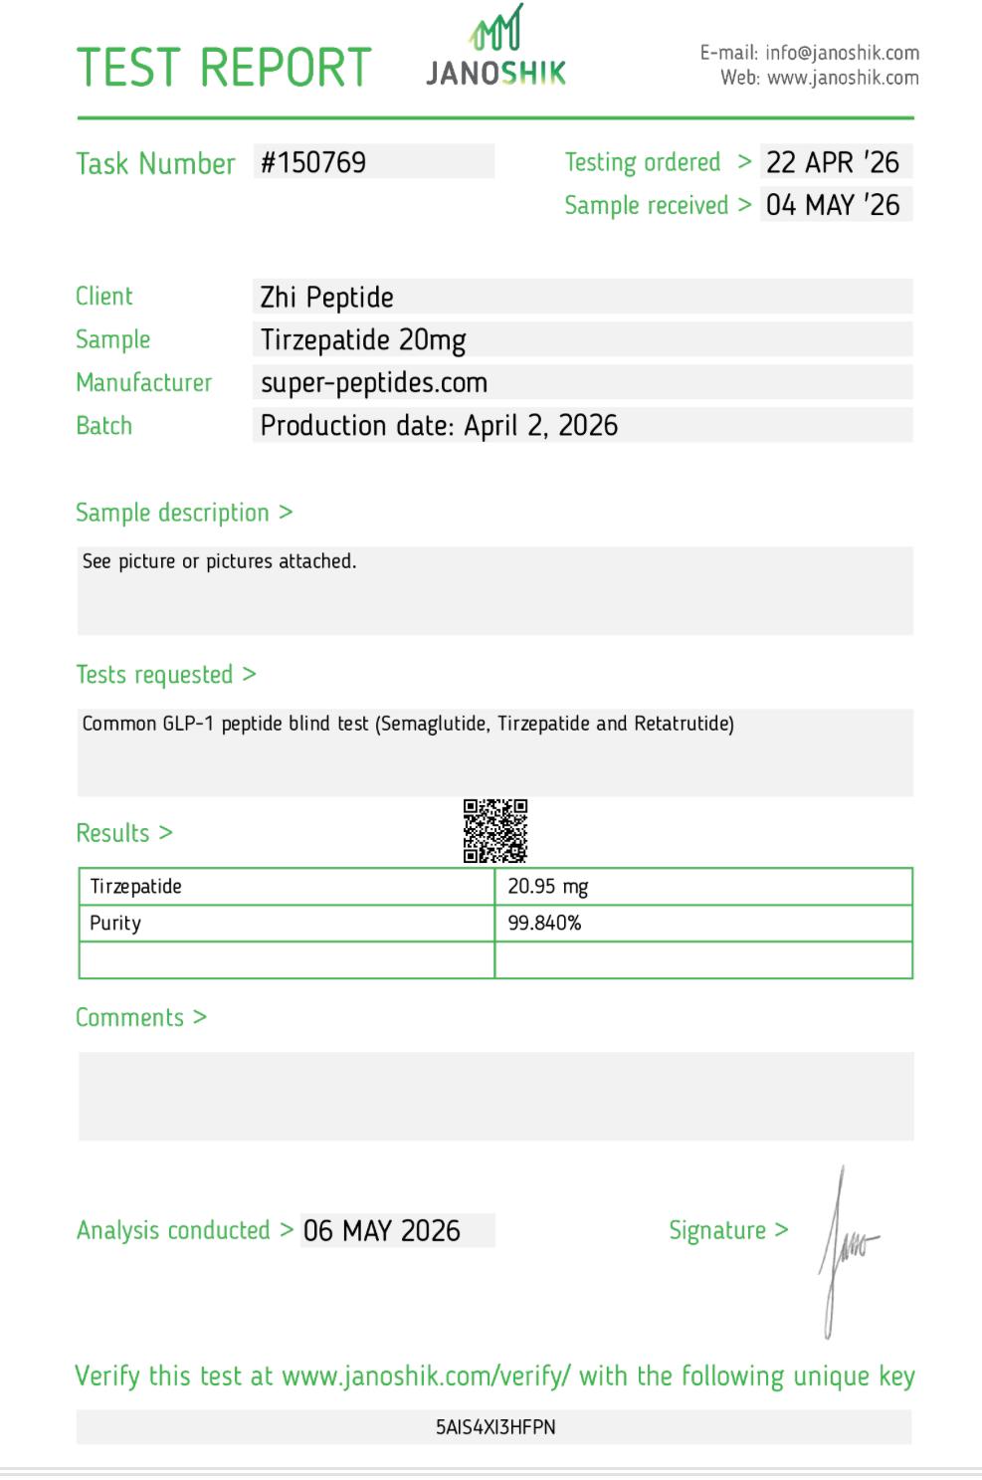Click the task number #150769 field
982x1480 pixels.
[374, 162]
